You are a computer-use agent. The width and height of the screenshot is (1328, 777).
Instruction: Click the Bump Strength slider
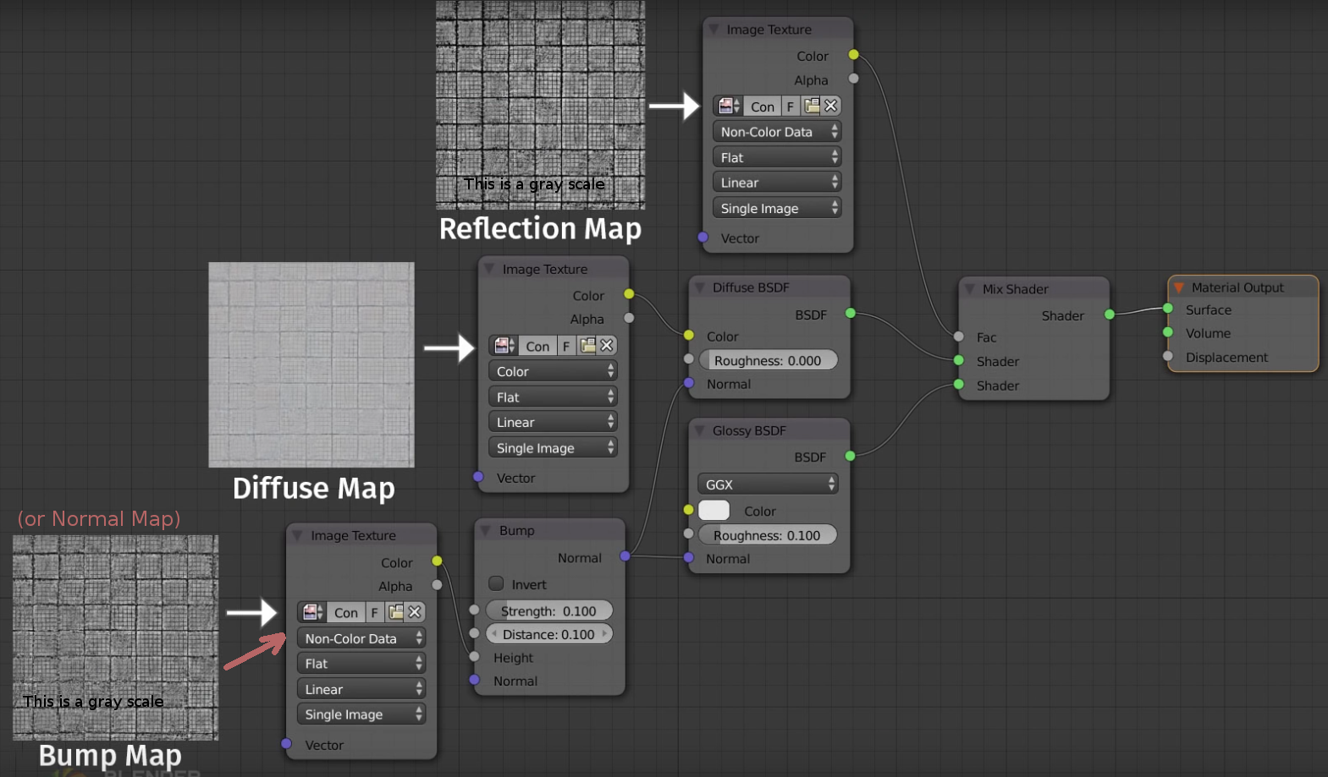click(x=548, y=610)
